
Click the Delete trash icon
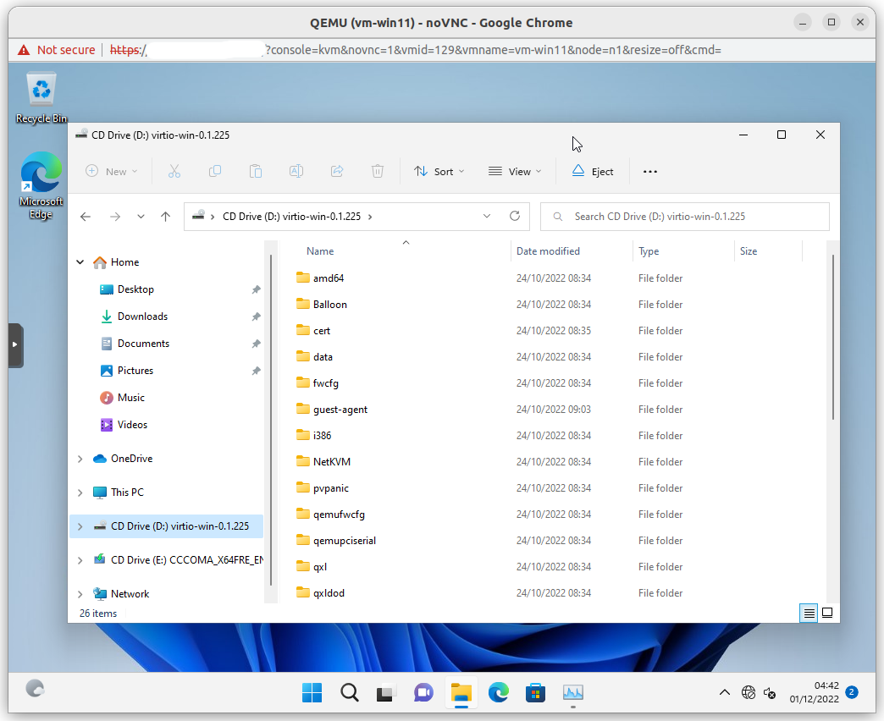(377, 171)
